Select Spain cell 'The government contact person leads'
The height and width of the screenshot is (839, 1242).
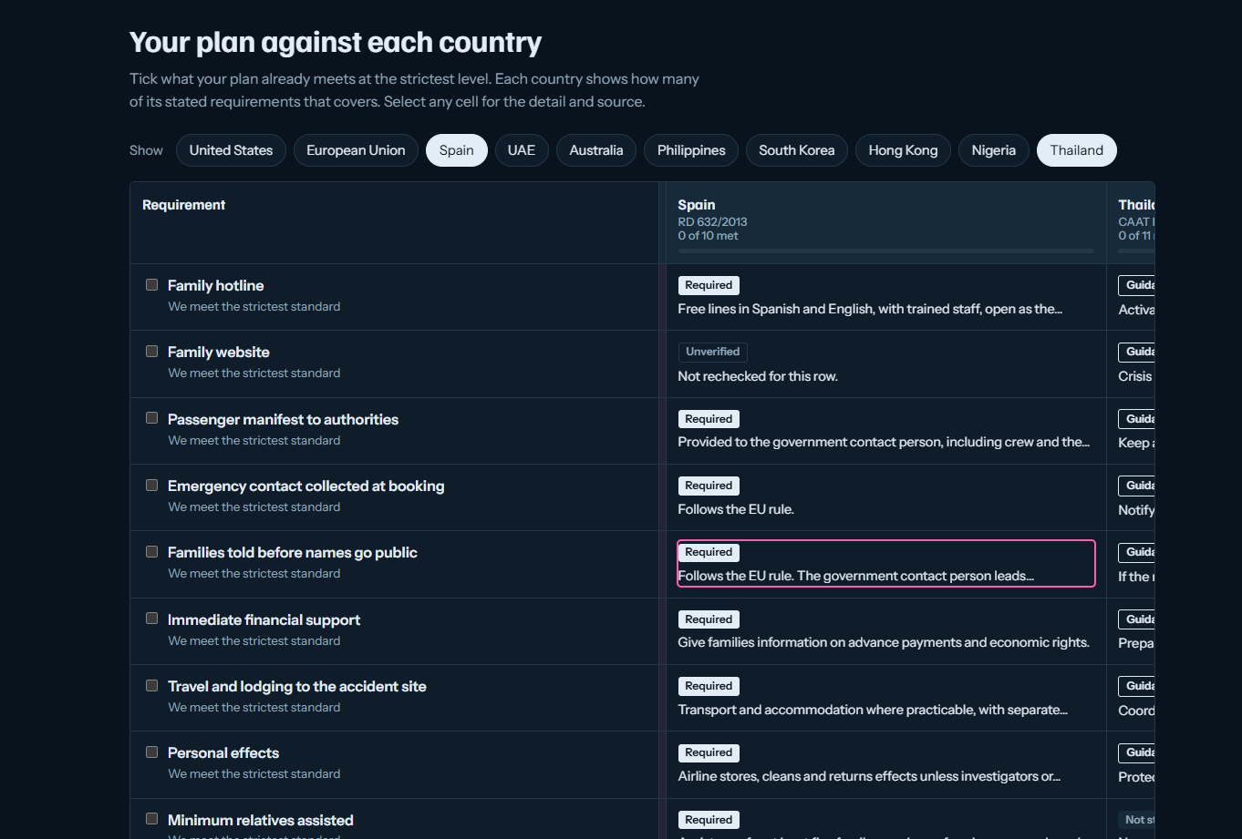point(886,564)
